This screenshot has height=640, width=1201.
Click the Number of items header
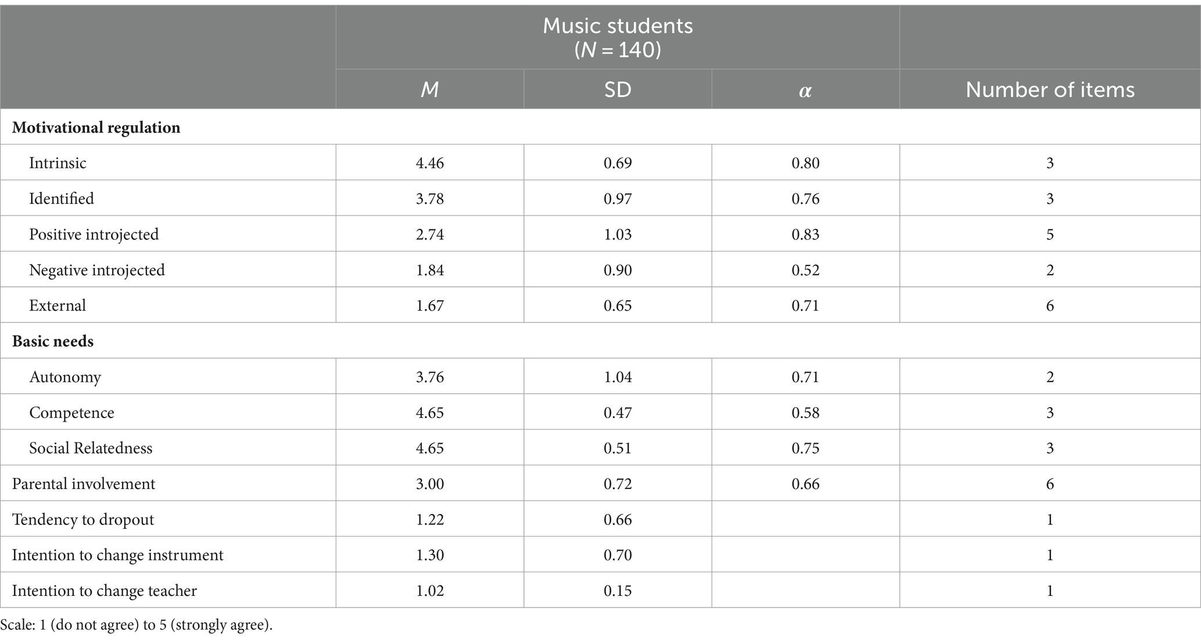tap(1050, 89)
